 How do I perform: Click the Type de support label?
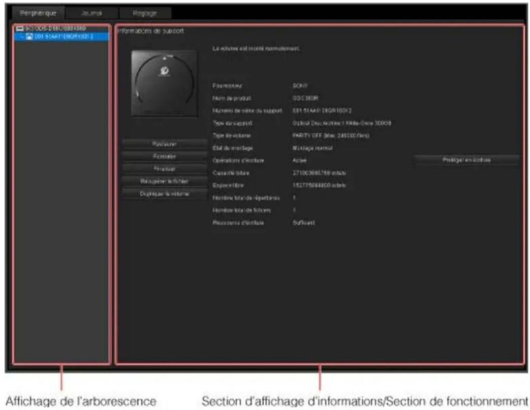click(x=232, y=123)
